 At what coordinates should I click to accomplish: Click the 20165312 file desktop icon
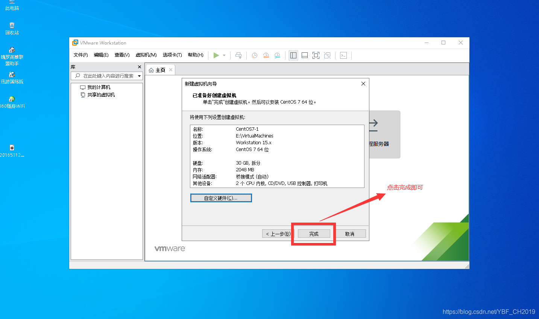[x=12, y=151]
